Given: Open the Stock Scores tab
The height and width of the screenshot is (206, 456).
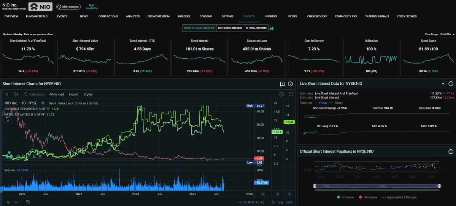Looking at the screenshot, I should pos(407,17).
